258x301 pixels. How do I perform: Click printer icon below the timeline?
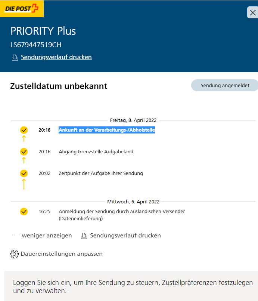tap(84, 236)
